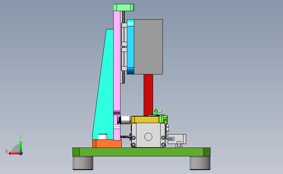The width and height of the screenshot is (283, 174).
Task: Click the Y label on the axis triad
Action: point(21,137)
